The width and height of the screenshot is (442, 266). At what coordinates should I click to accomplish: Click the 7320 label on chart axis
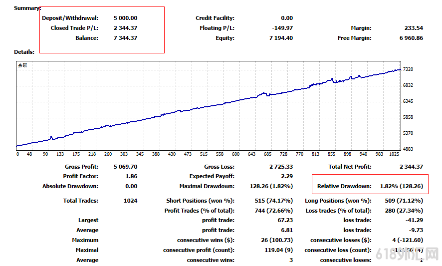point(408,69)
